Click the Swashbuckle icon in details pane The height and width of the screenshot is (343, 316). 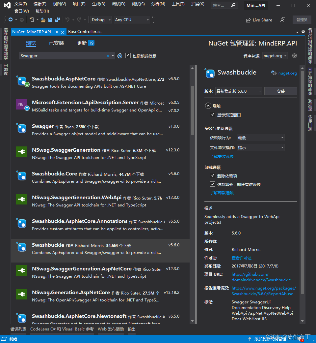pyautogui.click(x=210, y=74)
